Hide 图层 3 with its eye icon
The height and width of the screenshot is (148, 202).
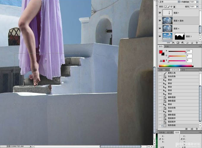pos(160,36)
